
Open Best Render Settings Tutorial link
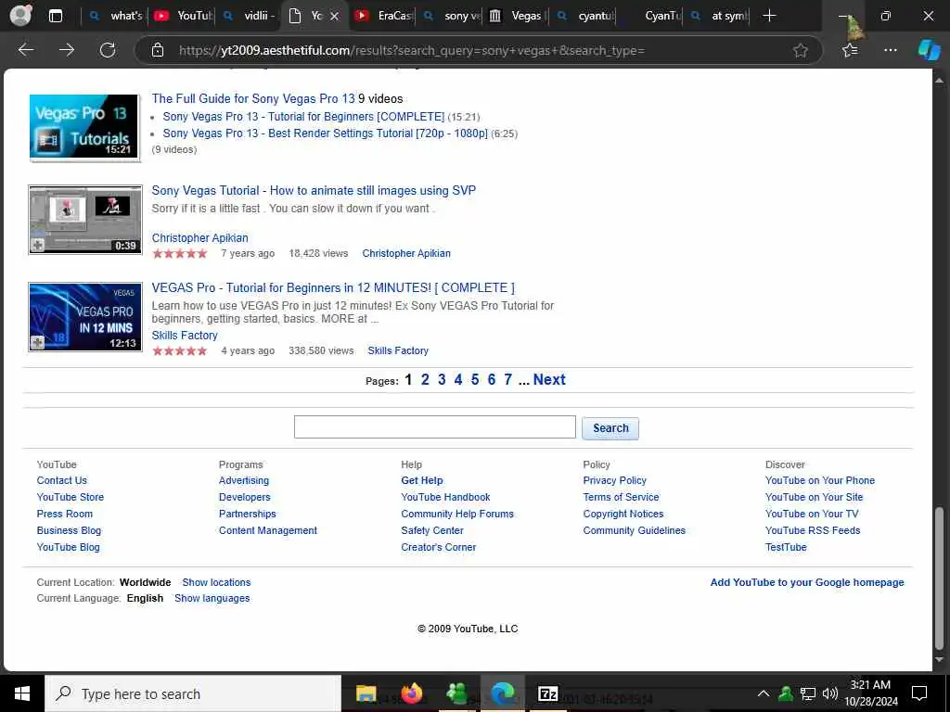(x=326, y=133)
